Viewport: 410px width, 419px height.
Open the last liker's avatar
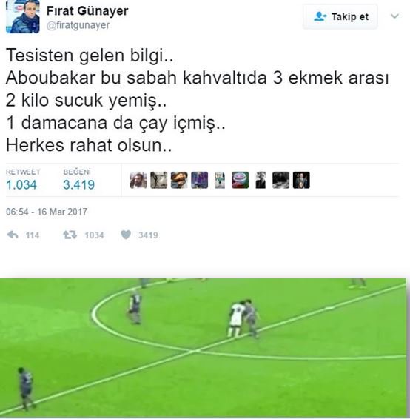point(301,180)
